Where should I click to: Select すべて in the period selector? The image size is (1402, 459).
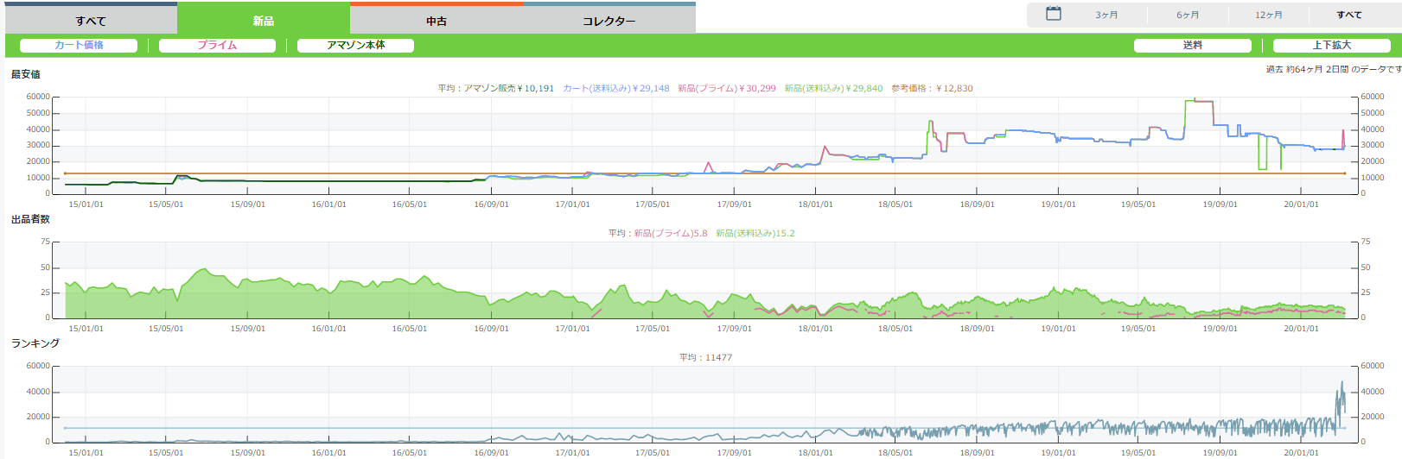point(1348,15)
